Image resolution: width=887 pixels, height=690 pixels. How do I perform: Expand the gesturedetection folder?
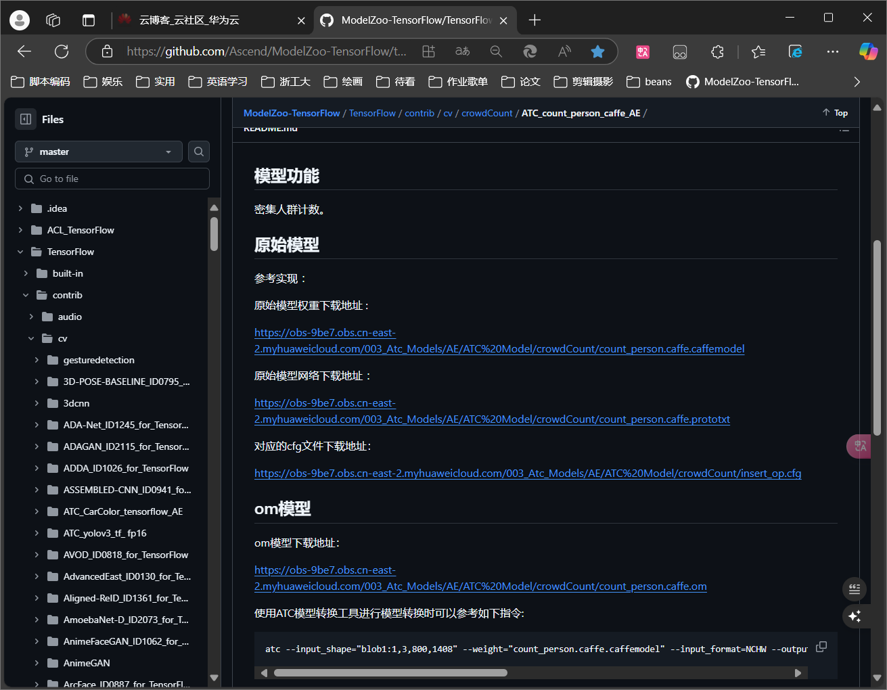pos(37,360)
